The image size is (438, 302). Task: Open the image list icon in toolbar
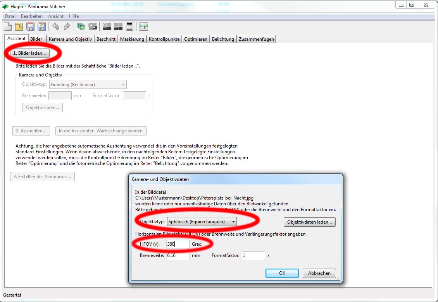coord(129,26)
